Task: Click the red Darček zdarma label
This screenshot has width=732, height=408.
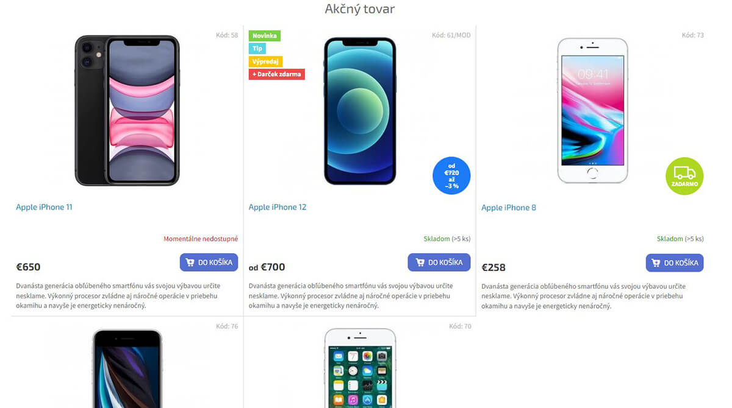Action: click(x=277, y=74)
